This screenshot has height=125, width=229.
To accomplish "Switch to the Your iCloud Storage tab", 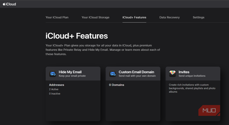I will (x=95, y=17).
